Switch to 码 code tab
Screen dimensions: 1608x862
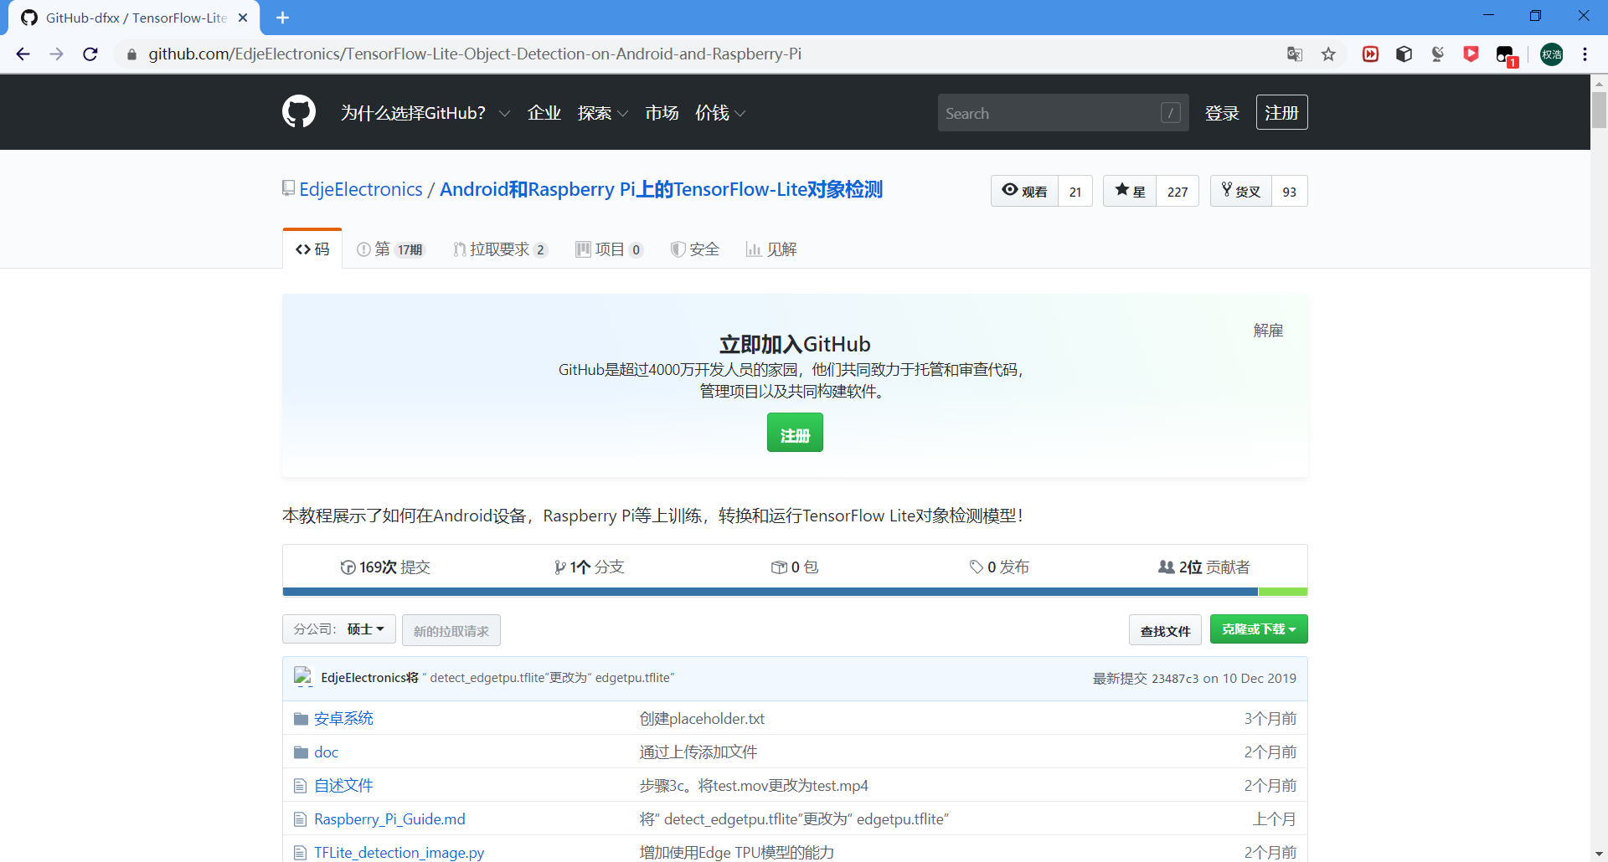(312, 249)
